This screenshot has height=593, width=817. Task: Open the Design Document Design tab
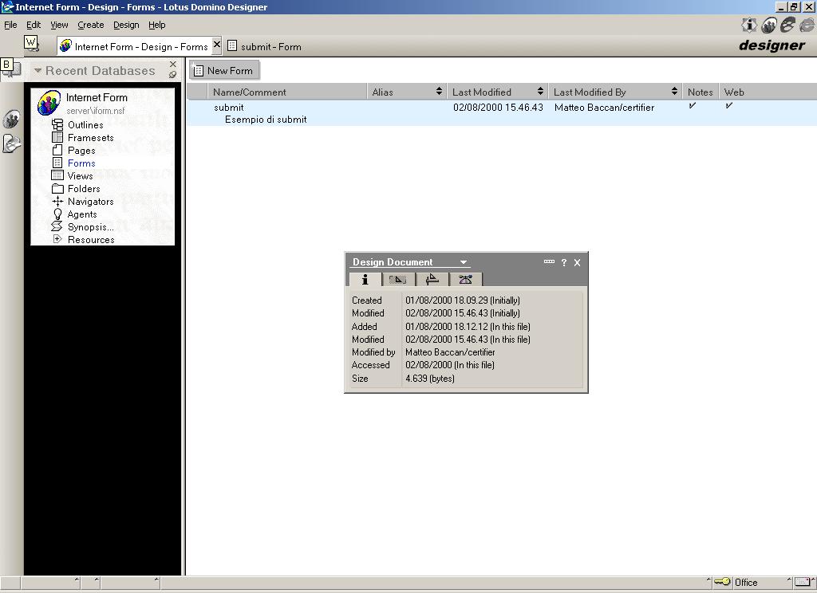[432, 280]
